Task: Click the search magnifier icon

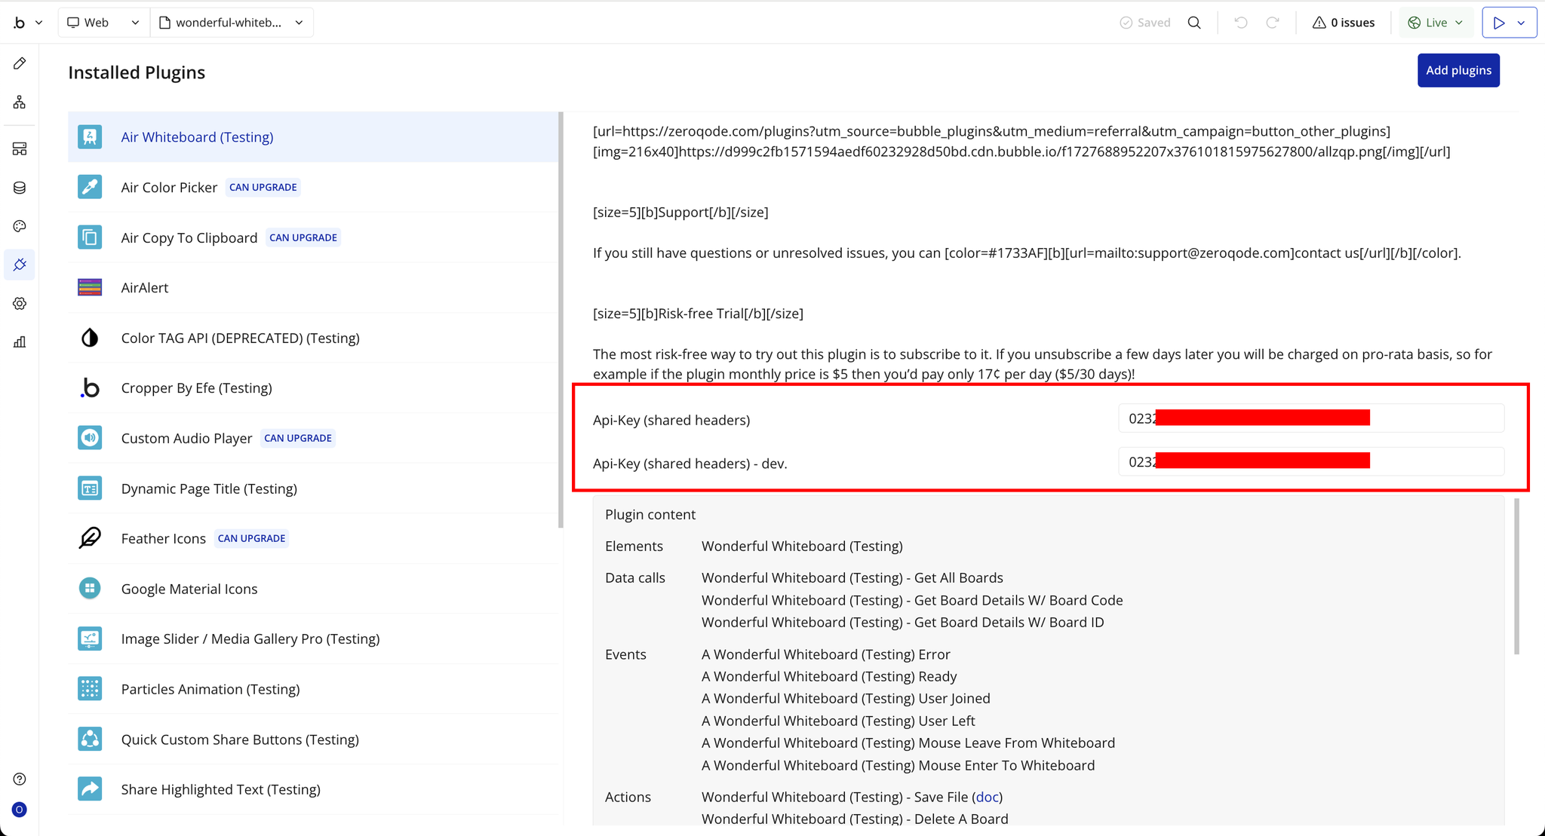Action: (1194, 23)
